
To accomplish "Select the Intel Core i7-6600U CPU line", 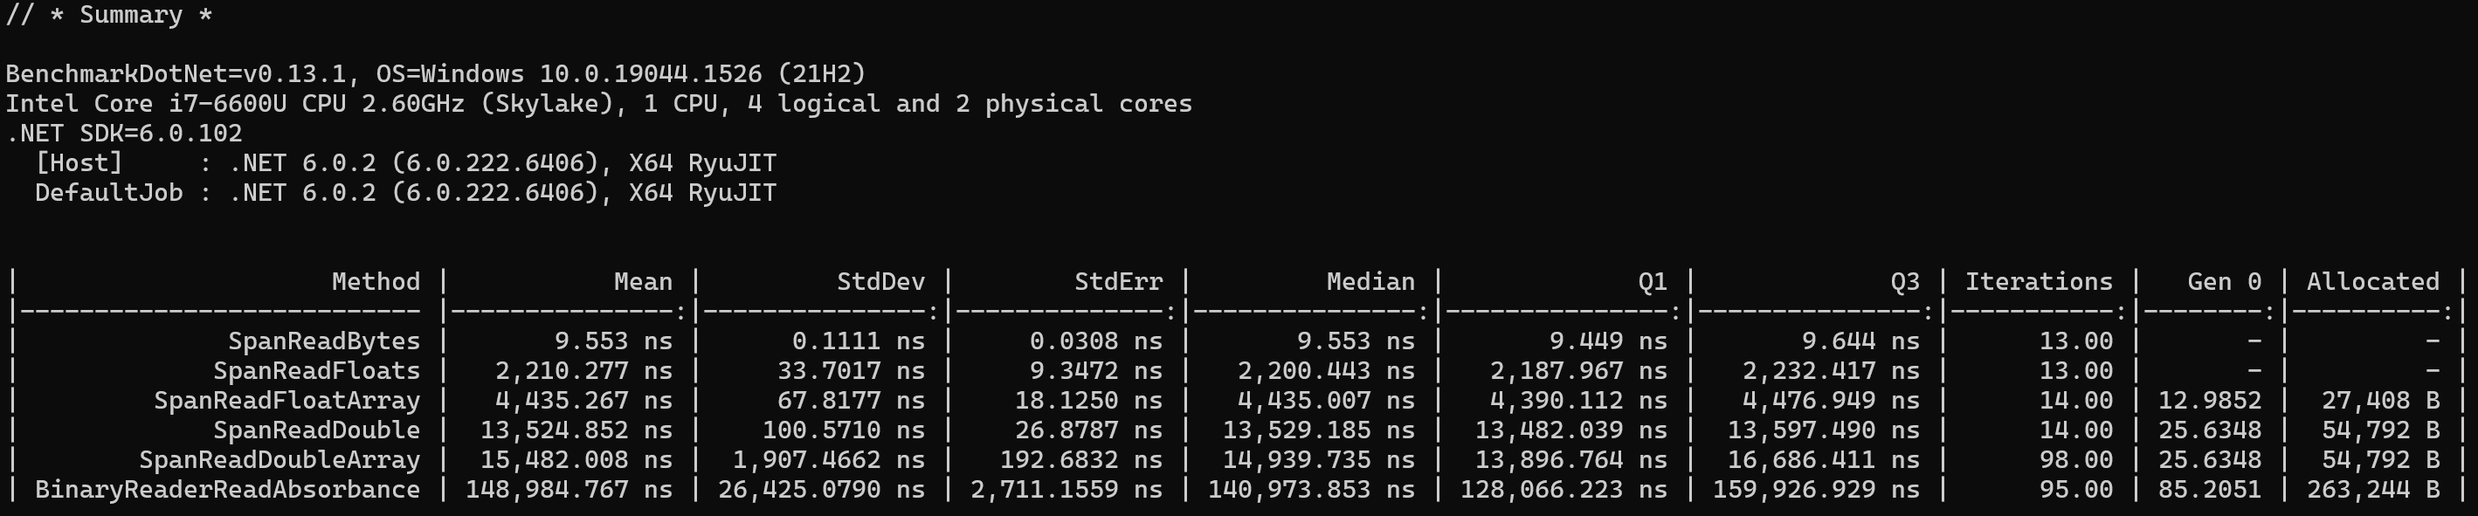I will 598,104.
